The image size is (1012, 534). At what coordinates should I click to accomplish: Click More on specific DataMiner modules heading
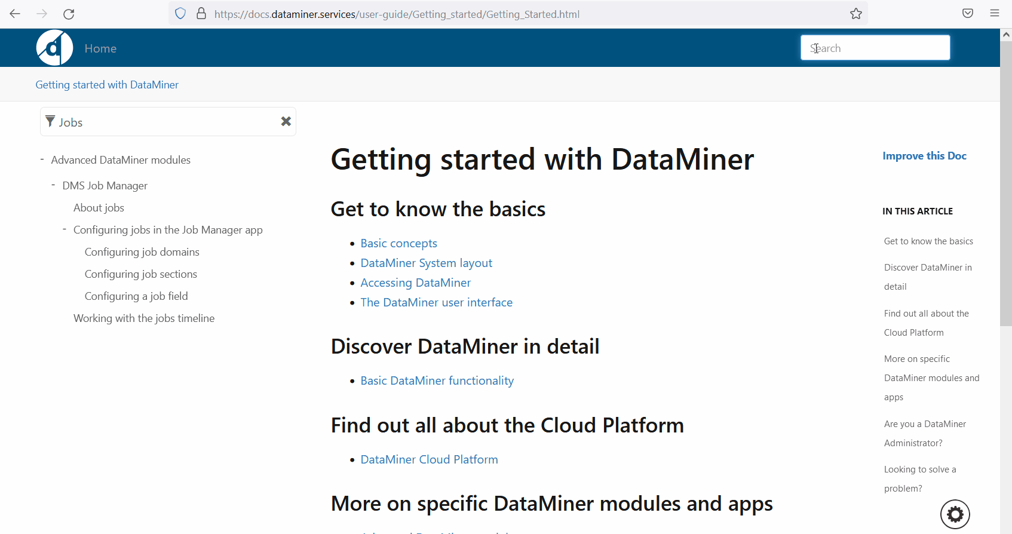[551, 504]
